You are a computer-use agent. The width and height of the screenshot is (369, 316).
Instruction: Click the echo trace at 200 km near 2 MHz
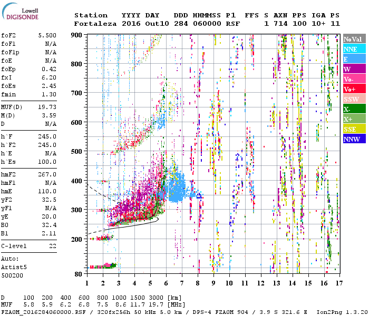(102, 238)
